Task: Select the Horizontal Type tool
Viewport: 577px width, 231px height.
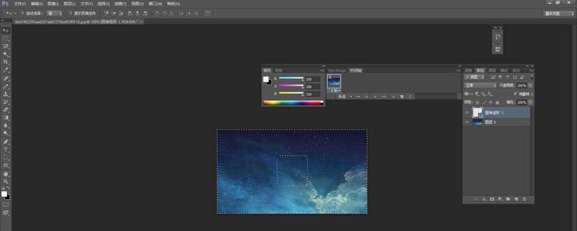Action: (x=6, y=149)
